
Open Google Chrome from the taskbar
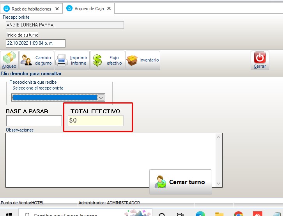pos(238,214)
